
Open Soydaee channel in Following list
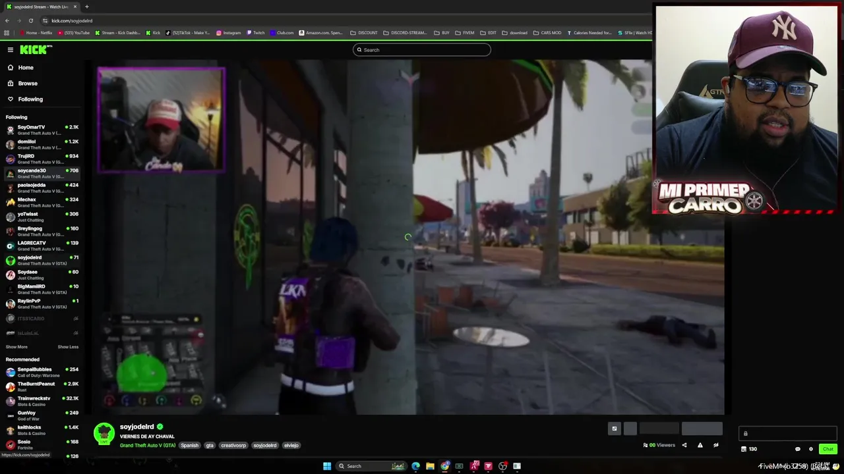click(42, 275)
